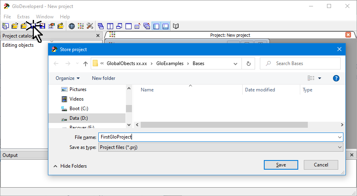Toggle the left-pane project catalog toolbar button
Viewport: 357px width, 196px height.
(x=157, y=26)
